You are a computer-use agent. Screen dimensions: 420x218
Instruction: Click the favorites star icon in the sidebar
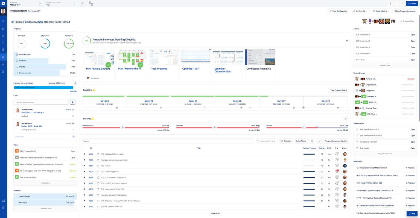[x=3, y=28]
